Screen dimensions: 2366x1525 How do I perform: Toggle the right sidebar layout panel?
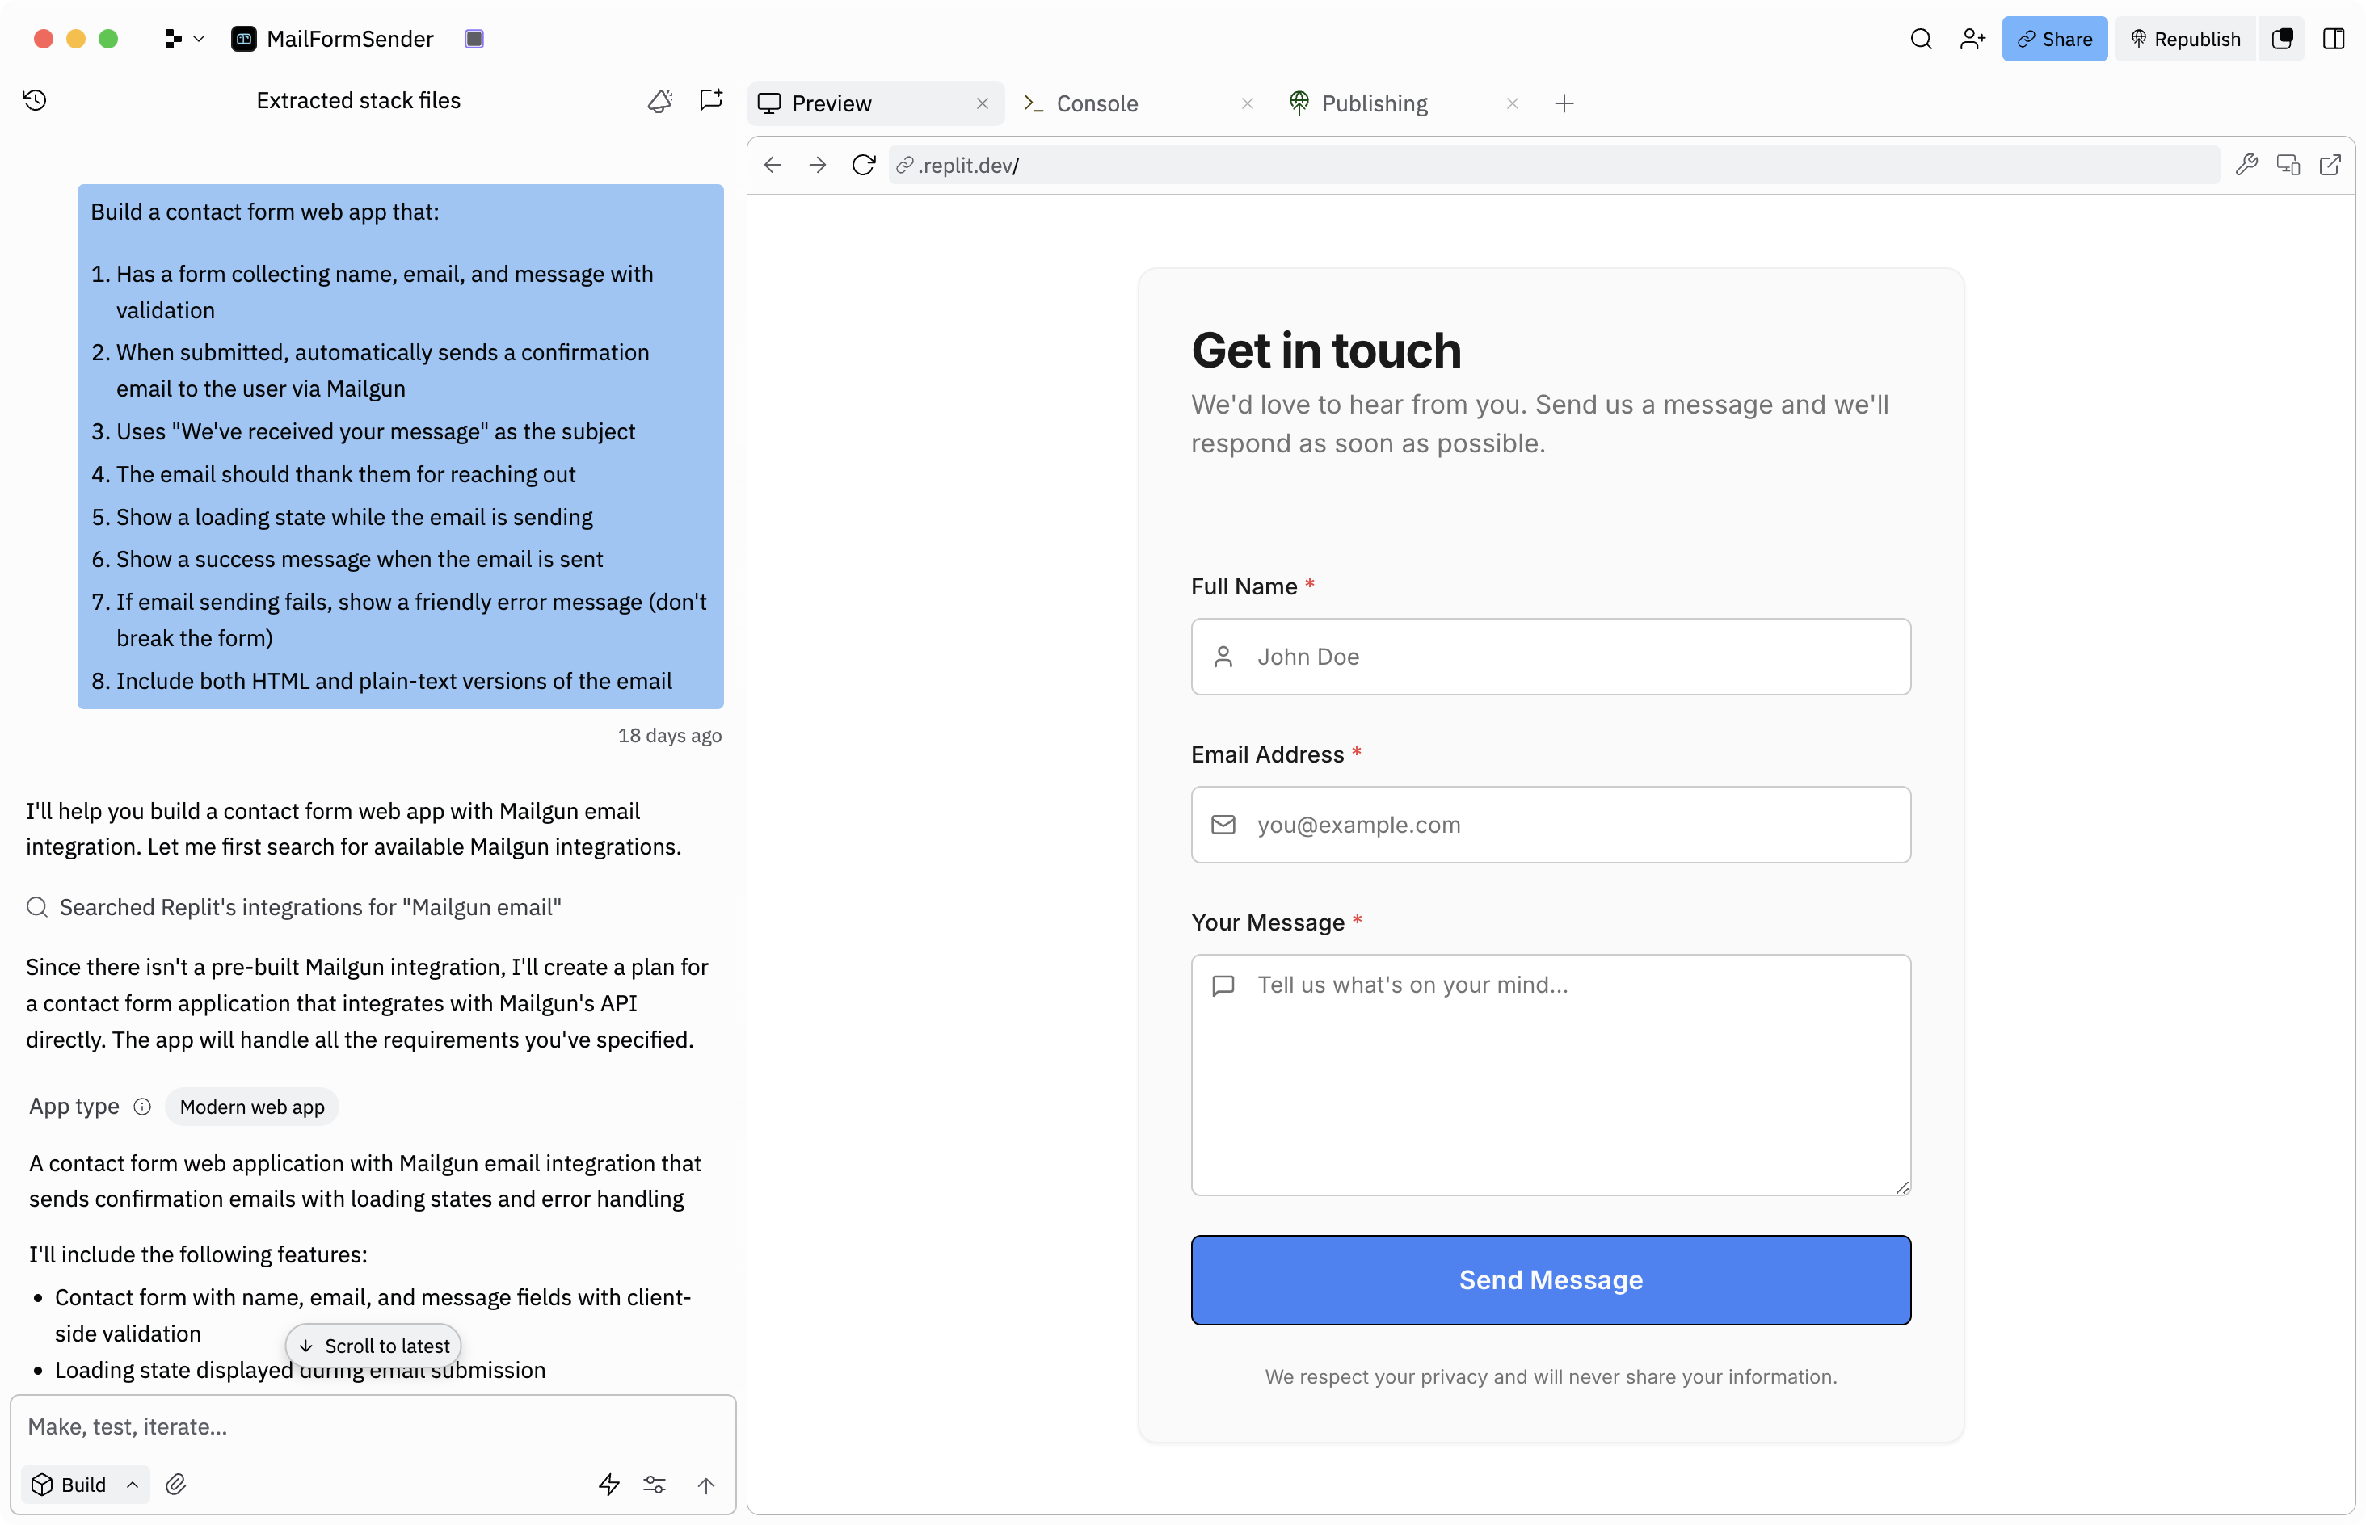pos(2334,39)
